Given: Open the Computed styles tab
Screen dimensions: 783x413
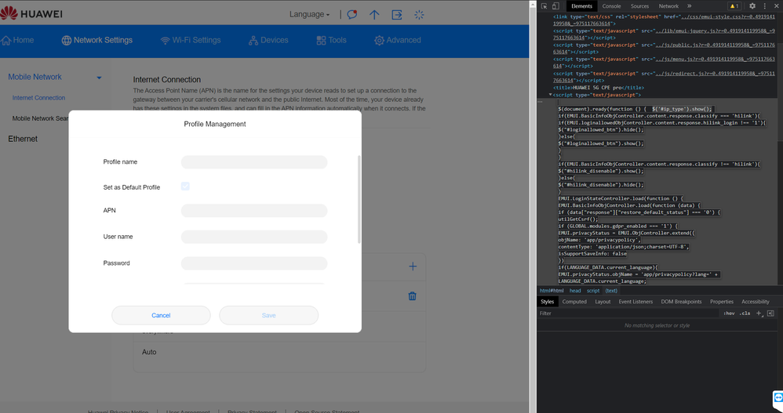Looking at the screenshot, I should [x=574, y=302].
